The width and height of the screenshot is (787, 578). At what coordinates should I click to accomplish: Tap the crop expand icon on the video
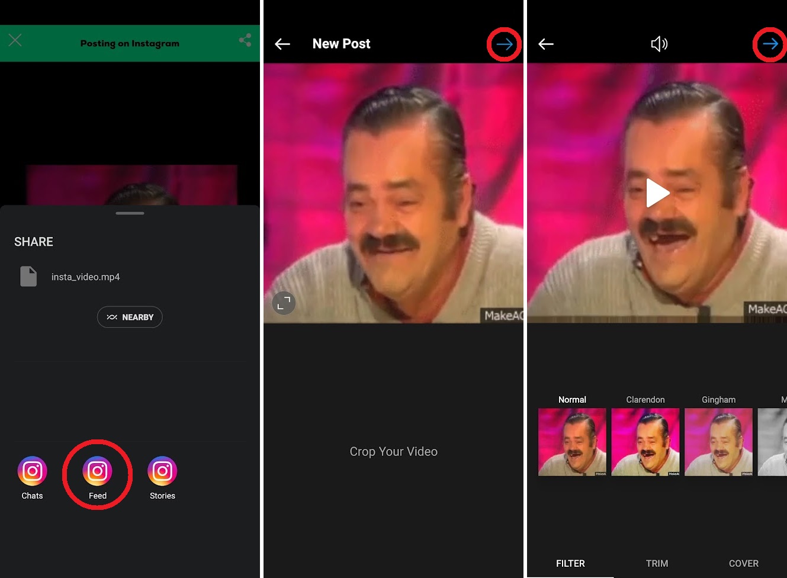click(x=284, y=303)
